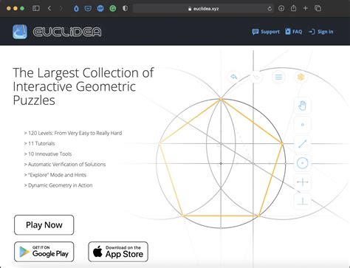Image resolution: width=350 pixels, height=268 pixels.
Task: Click the privacy shield icon
Action: point(125,8)
